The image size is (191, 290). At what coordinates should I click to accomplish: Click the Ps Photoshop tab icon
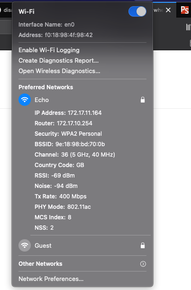click(184, 10)
